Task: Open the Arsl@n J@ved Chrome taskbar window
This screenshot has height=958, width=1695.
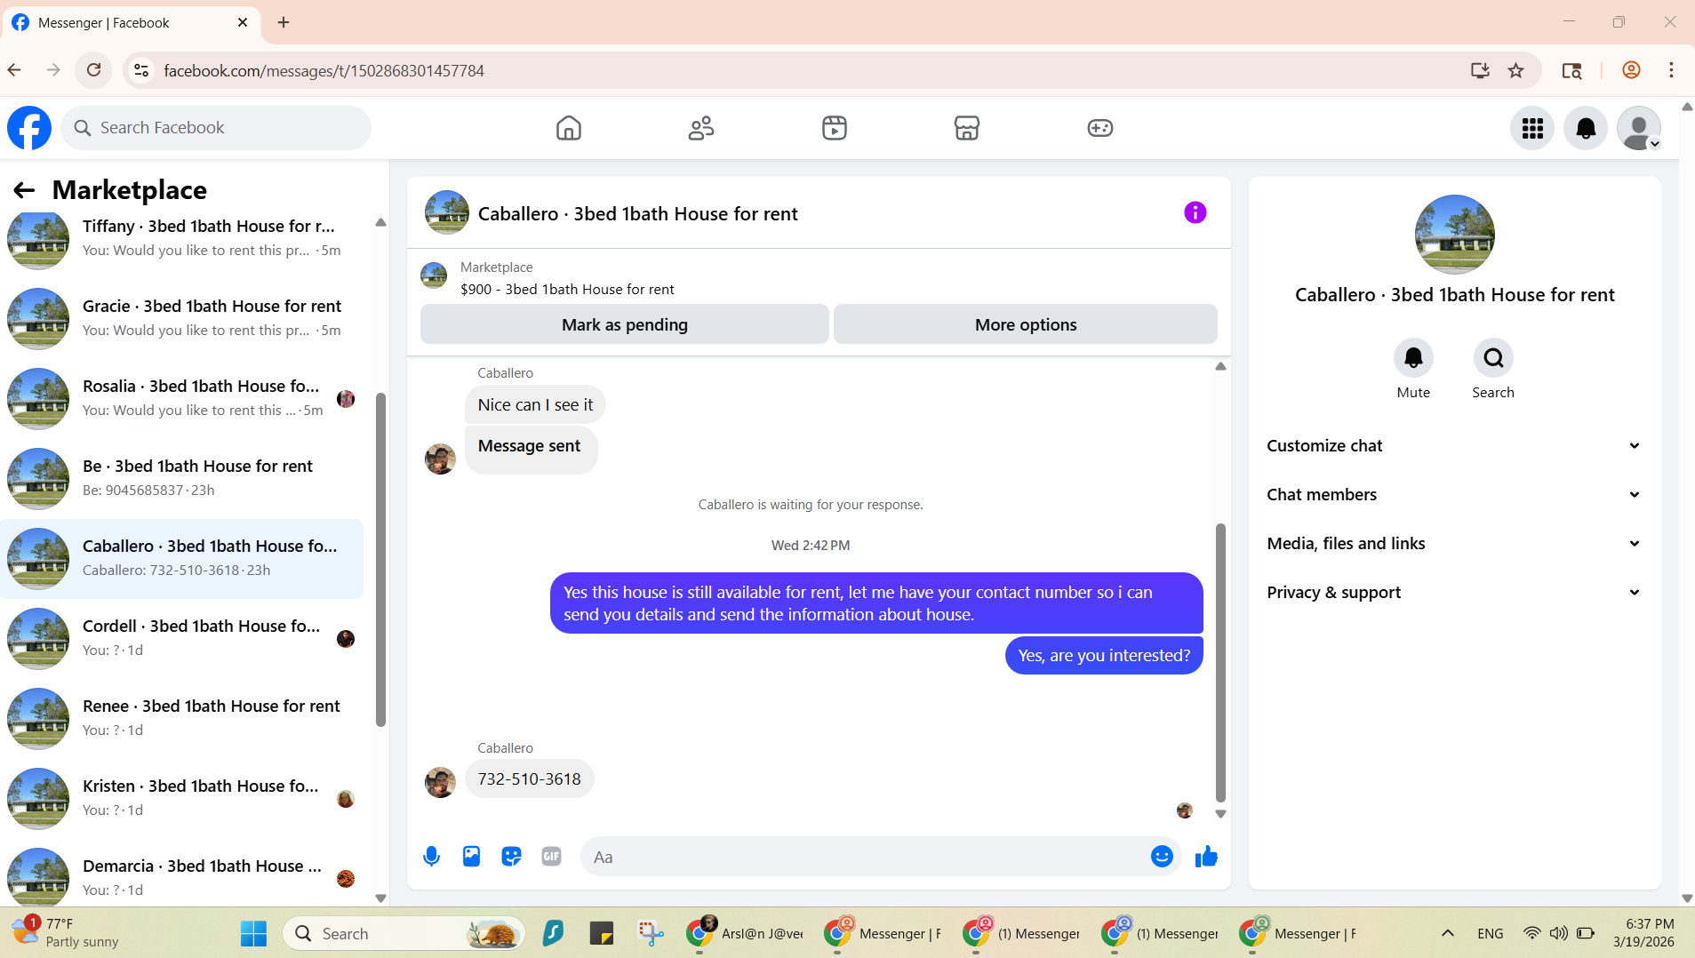Action: pyautogui.click(x=746, y=933)
